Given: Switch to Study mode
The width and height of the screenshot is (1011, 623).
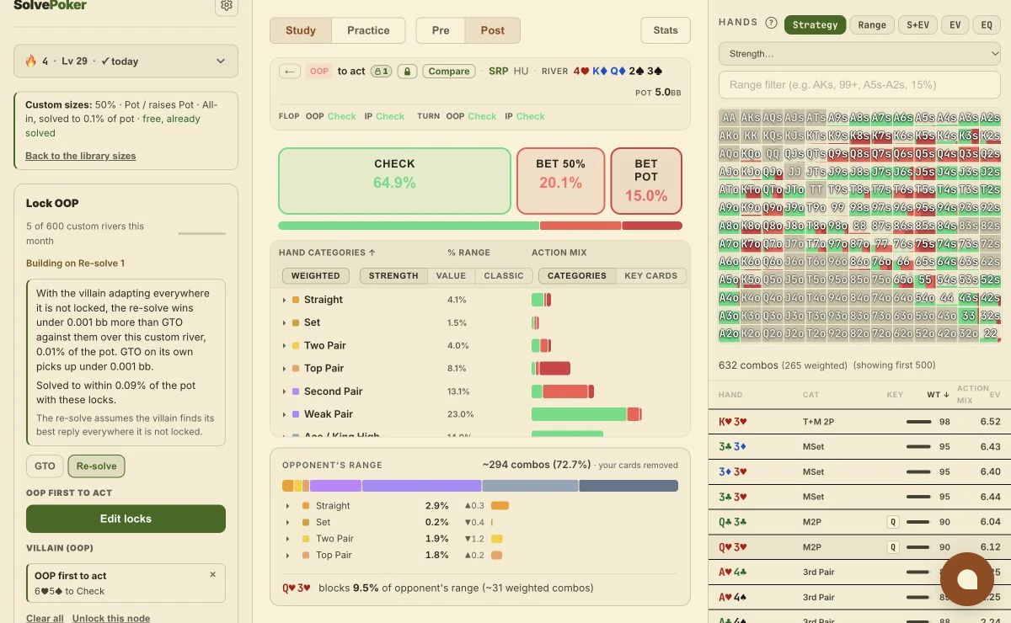Looking at the screenshot, I should pos(301,30).
